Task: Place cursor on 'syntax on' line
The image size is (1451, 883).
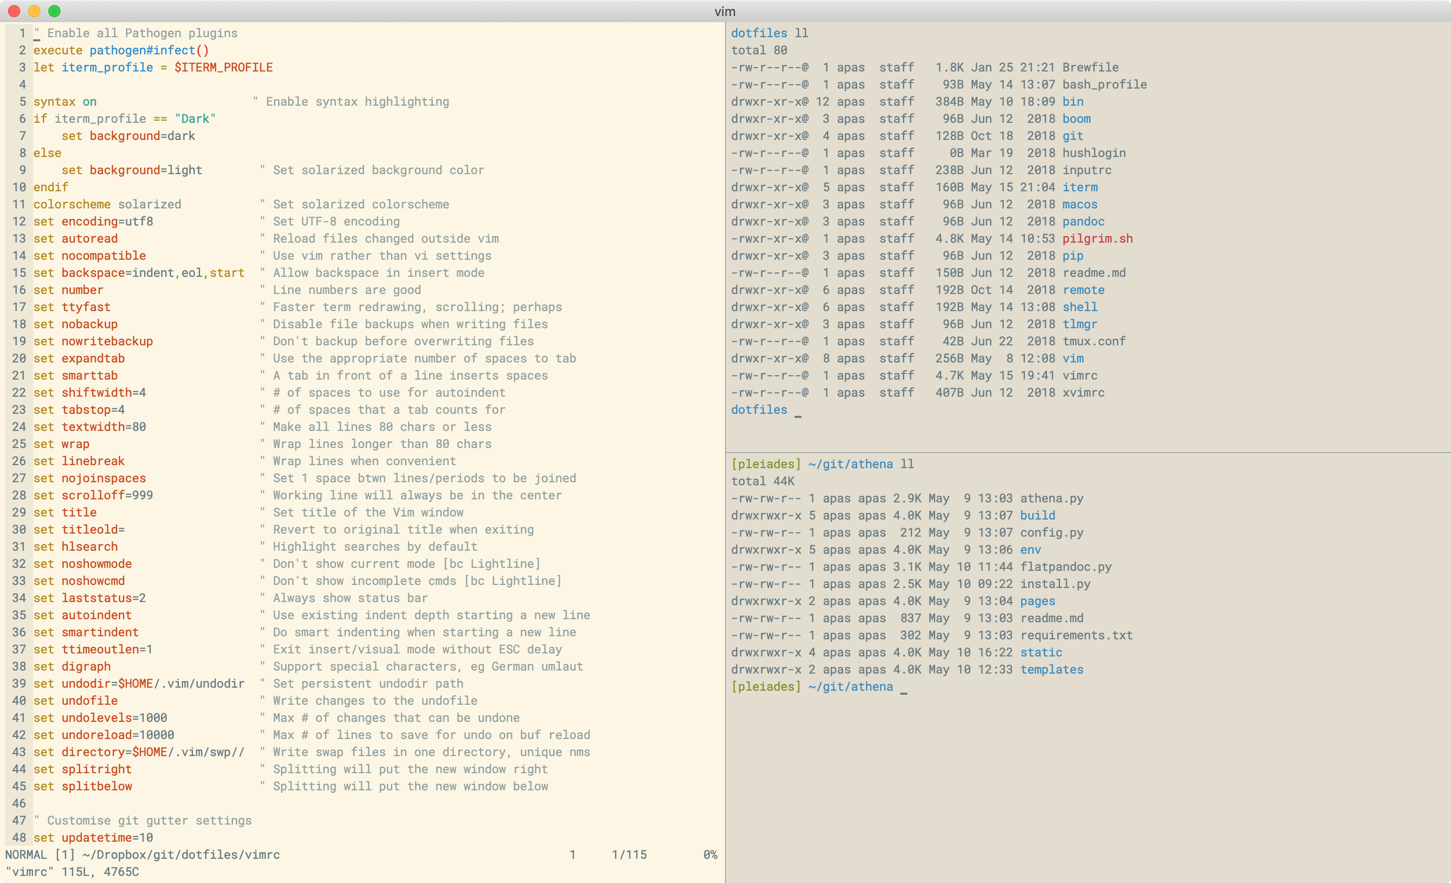Action: tap(65, 102)
